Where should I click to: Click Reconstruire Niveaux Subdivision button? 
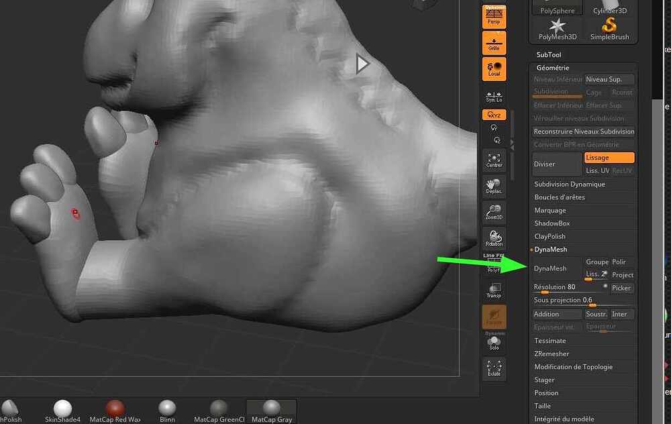point(584,131)
